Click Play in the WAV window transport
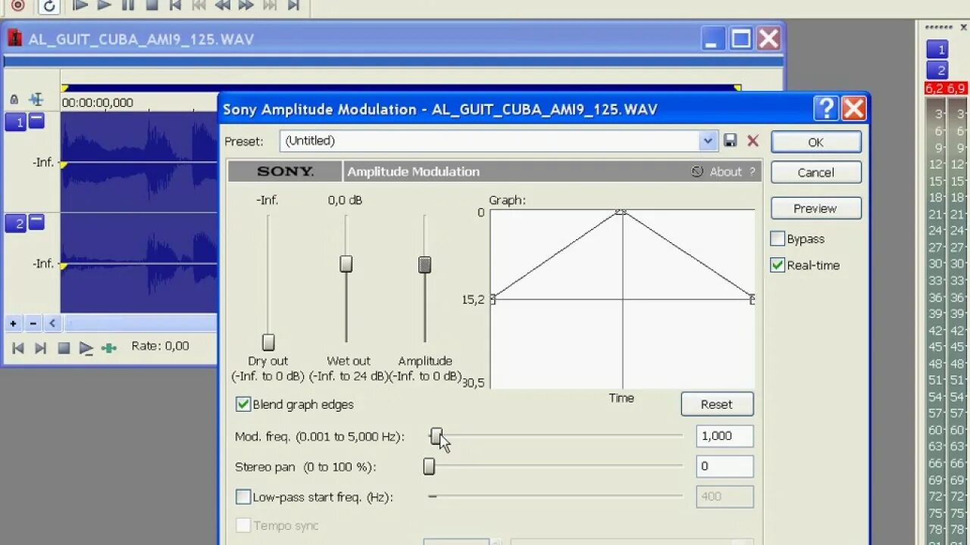 point(86,348)
